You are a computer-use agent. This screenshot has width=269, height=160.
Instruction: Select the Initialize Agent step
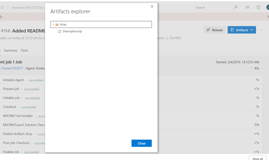pos(13,80)
